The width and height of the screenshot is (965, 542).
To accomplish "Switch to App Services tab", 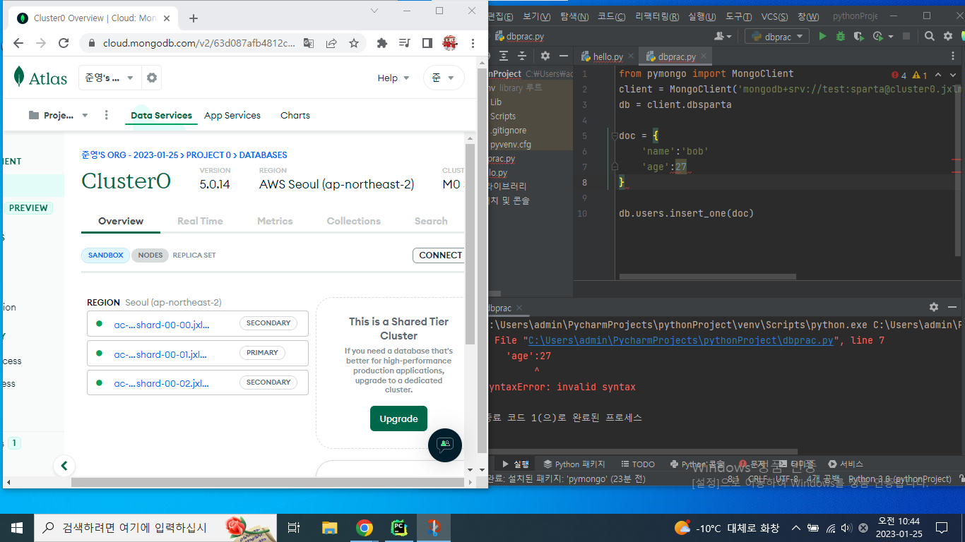I will pyautogui.click(x=232, y=115).
